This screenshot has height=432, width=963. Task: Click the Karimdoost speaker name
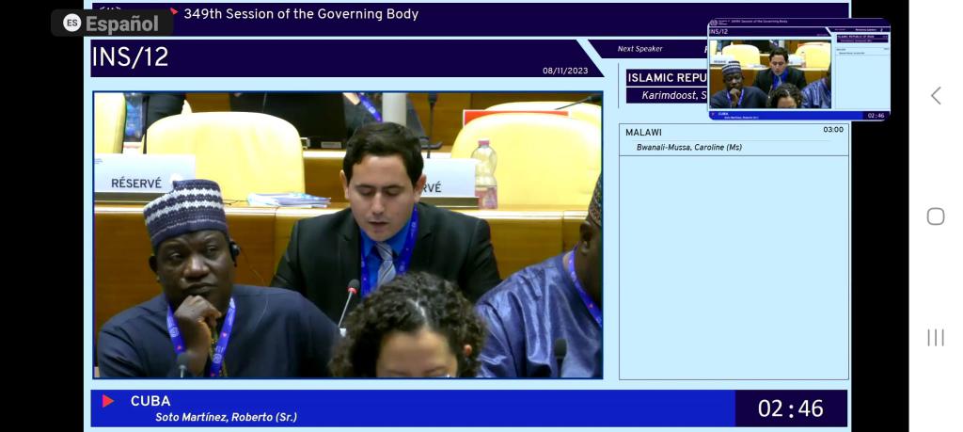(672, 95)
